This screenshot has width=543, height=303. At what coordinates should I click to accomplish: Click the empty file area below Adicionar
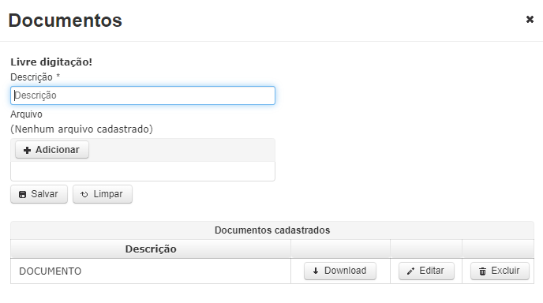[143, 171]
